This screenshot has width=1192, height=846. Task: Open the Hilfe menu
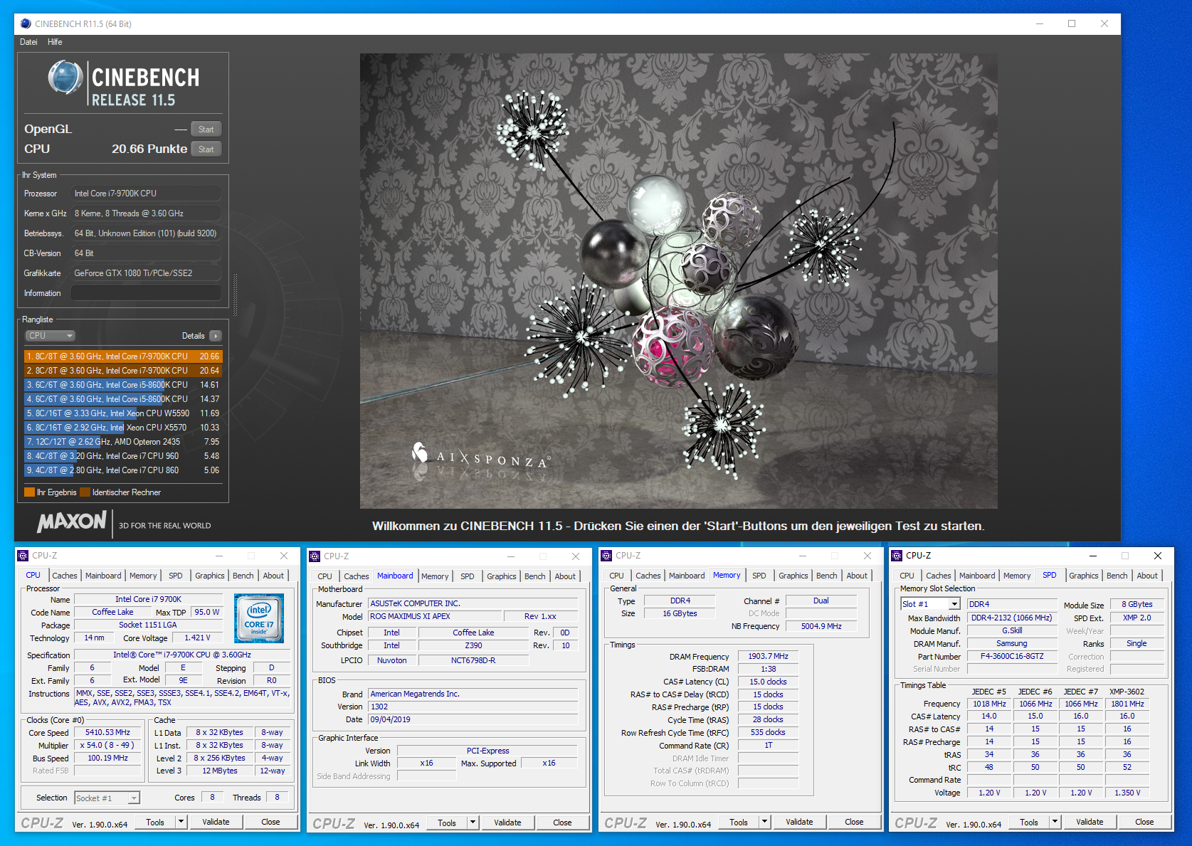coord(55,42)
